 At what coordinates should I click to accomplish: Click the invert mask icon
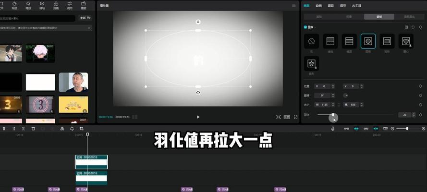pyautogui.click(x=406, y=27)
